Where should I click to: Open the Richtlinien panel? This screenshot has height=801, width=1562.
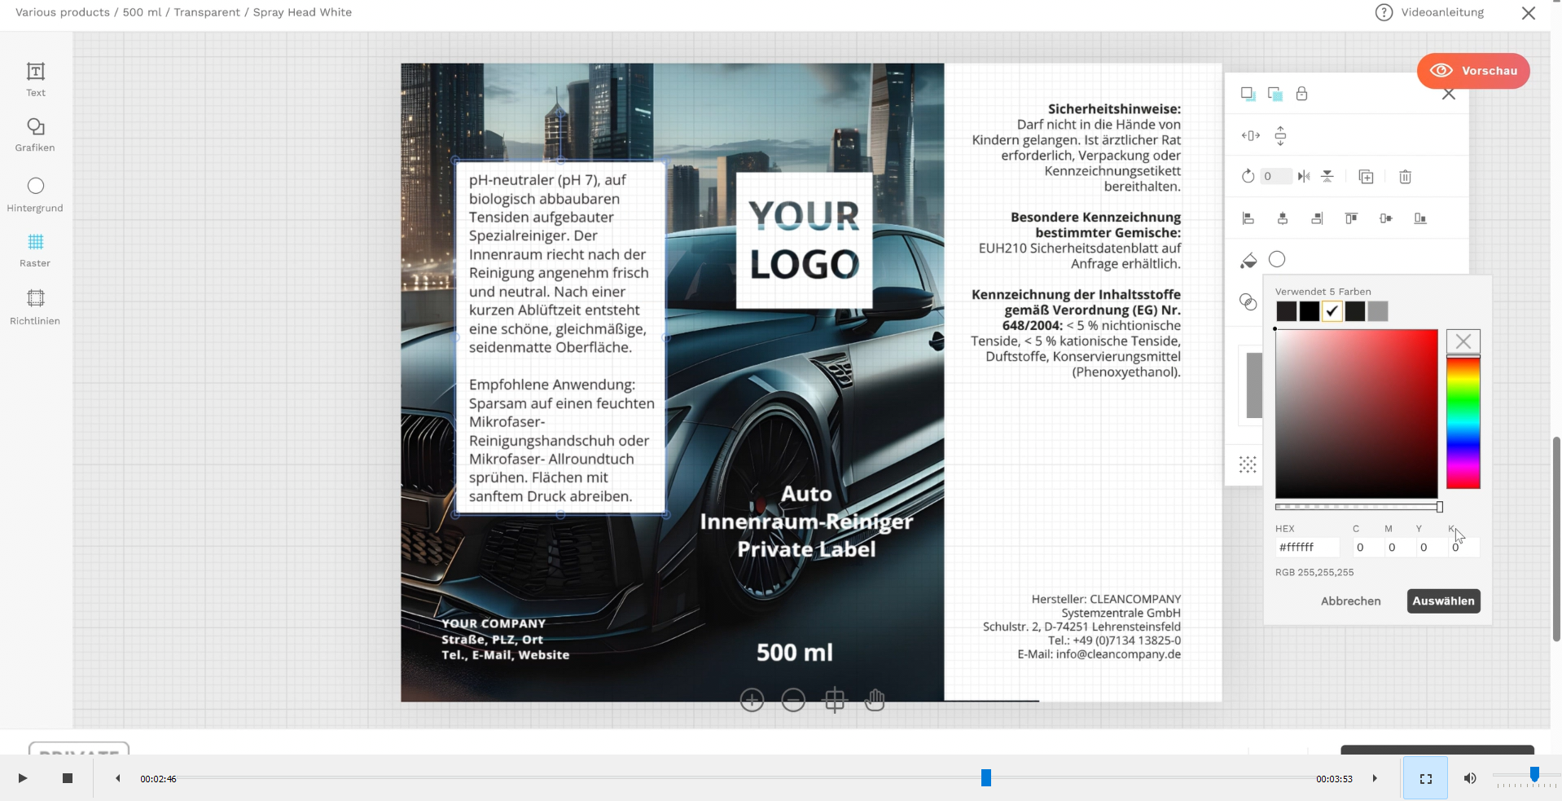click(x=34, y=307)
